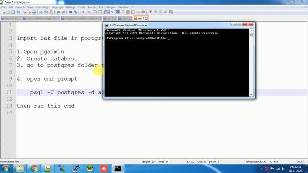
Task: Open the File menu
Action: coord(3,7)
